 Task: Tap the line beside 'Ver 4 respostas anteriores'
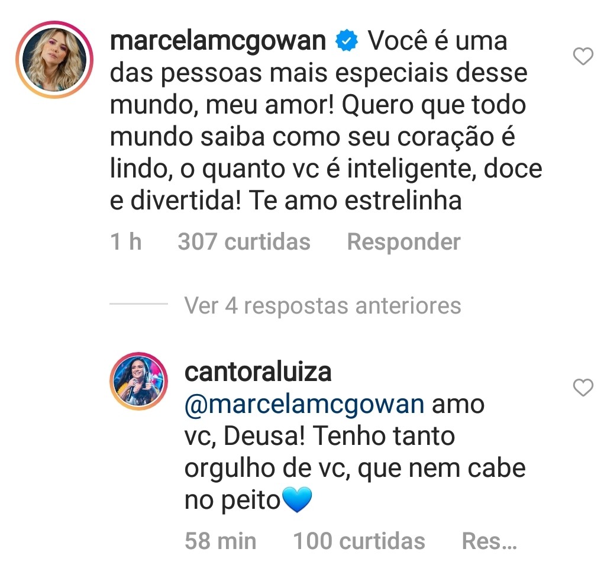(x=139, y=304)
